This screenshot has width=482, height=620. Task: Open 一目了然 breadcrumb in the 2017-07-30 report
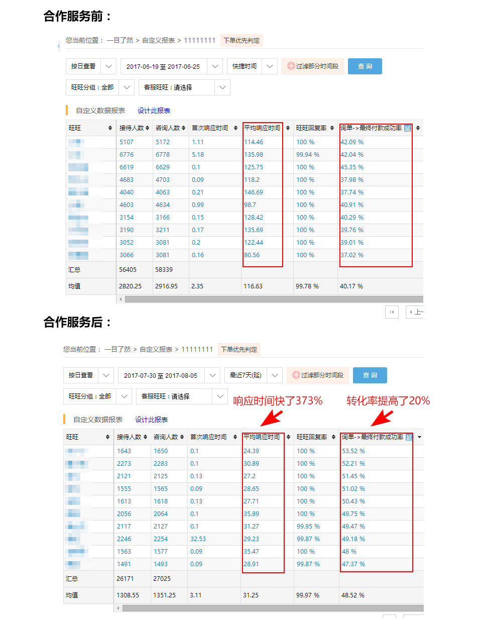[x=117, y=349]
